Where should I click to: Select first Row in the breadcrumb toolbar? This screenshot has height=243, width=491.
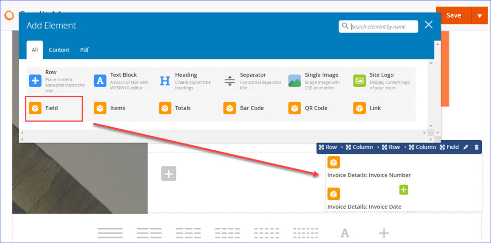pyautogui.click(x=327, y=147)
